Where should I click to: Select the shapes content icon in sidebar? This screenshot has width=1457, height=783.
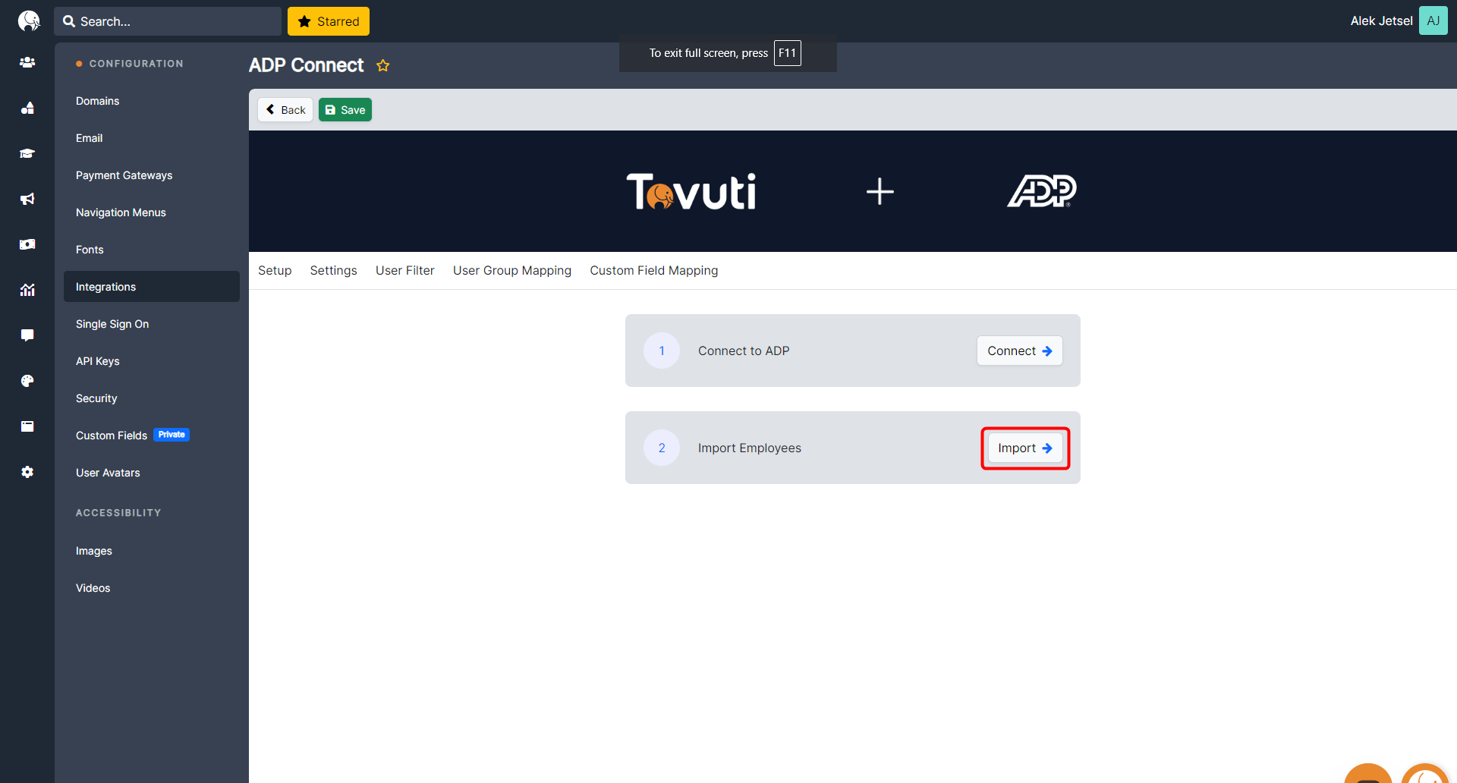27,108
